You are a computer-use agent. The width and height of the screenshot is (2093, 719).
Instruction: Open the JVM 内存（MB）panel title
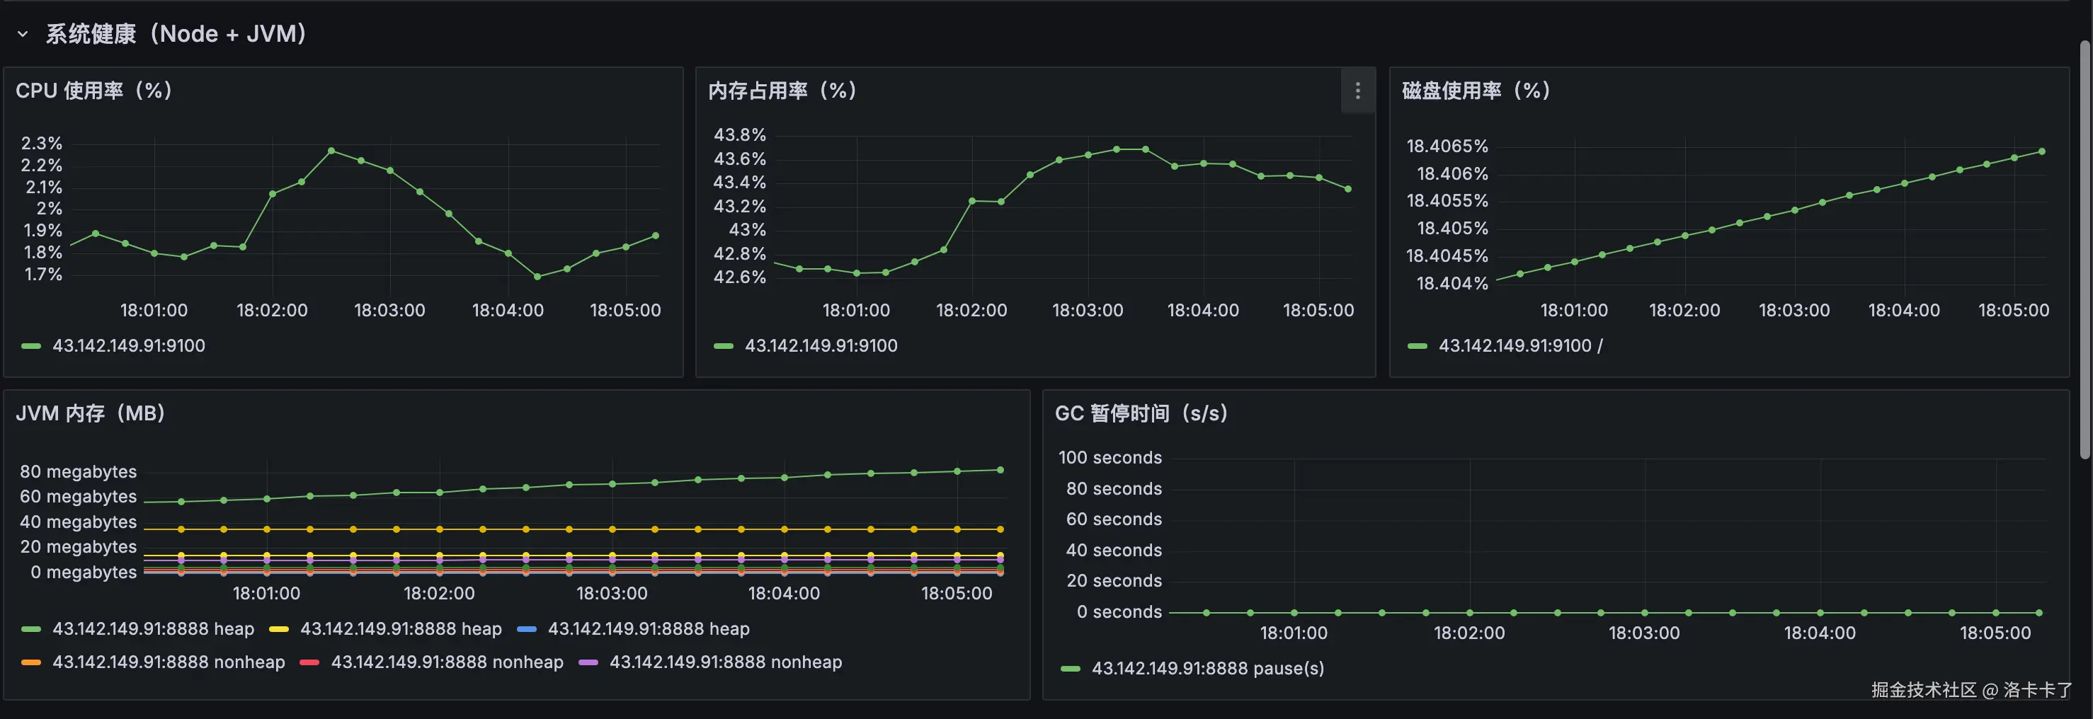coord(91,413)
